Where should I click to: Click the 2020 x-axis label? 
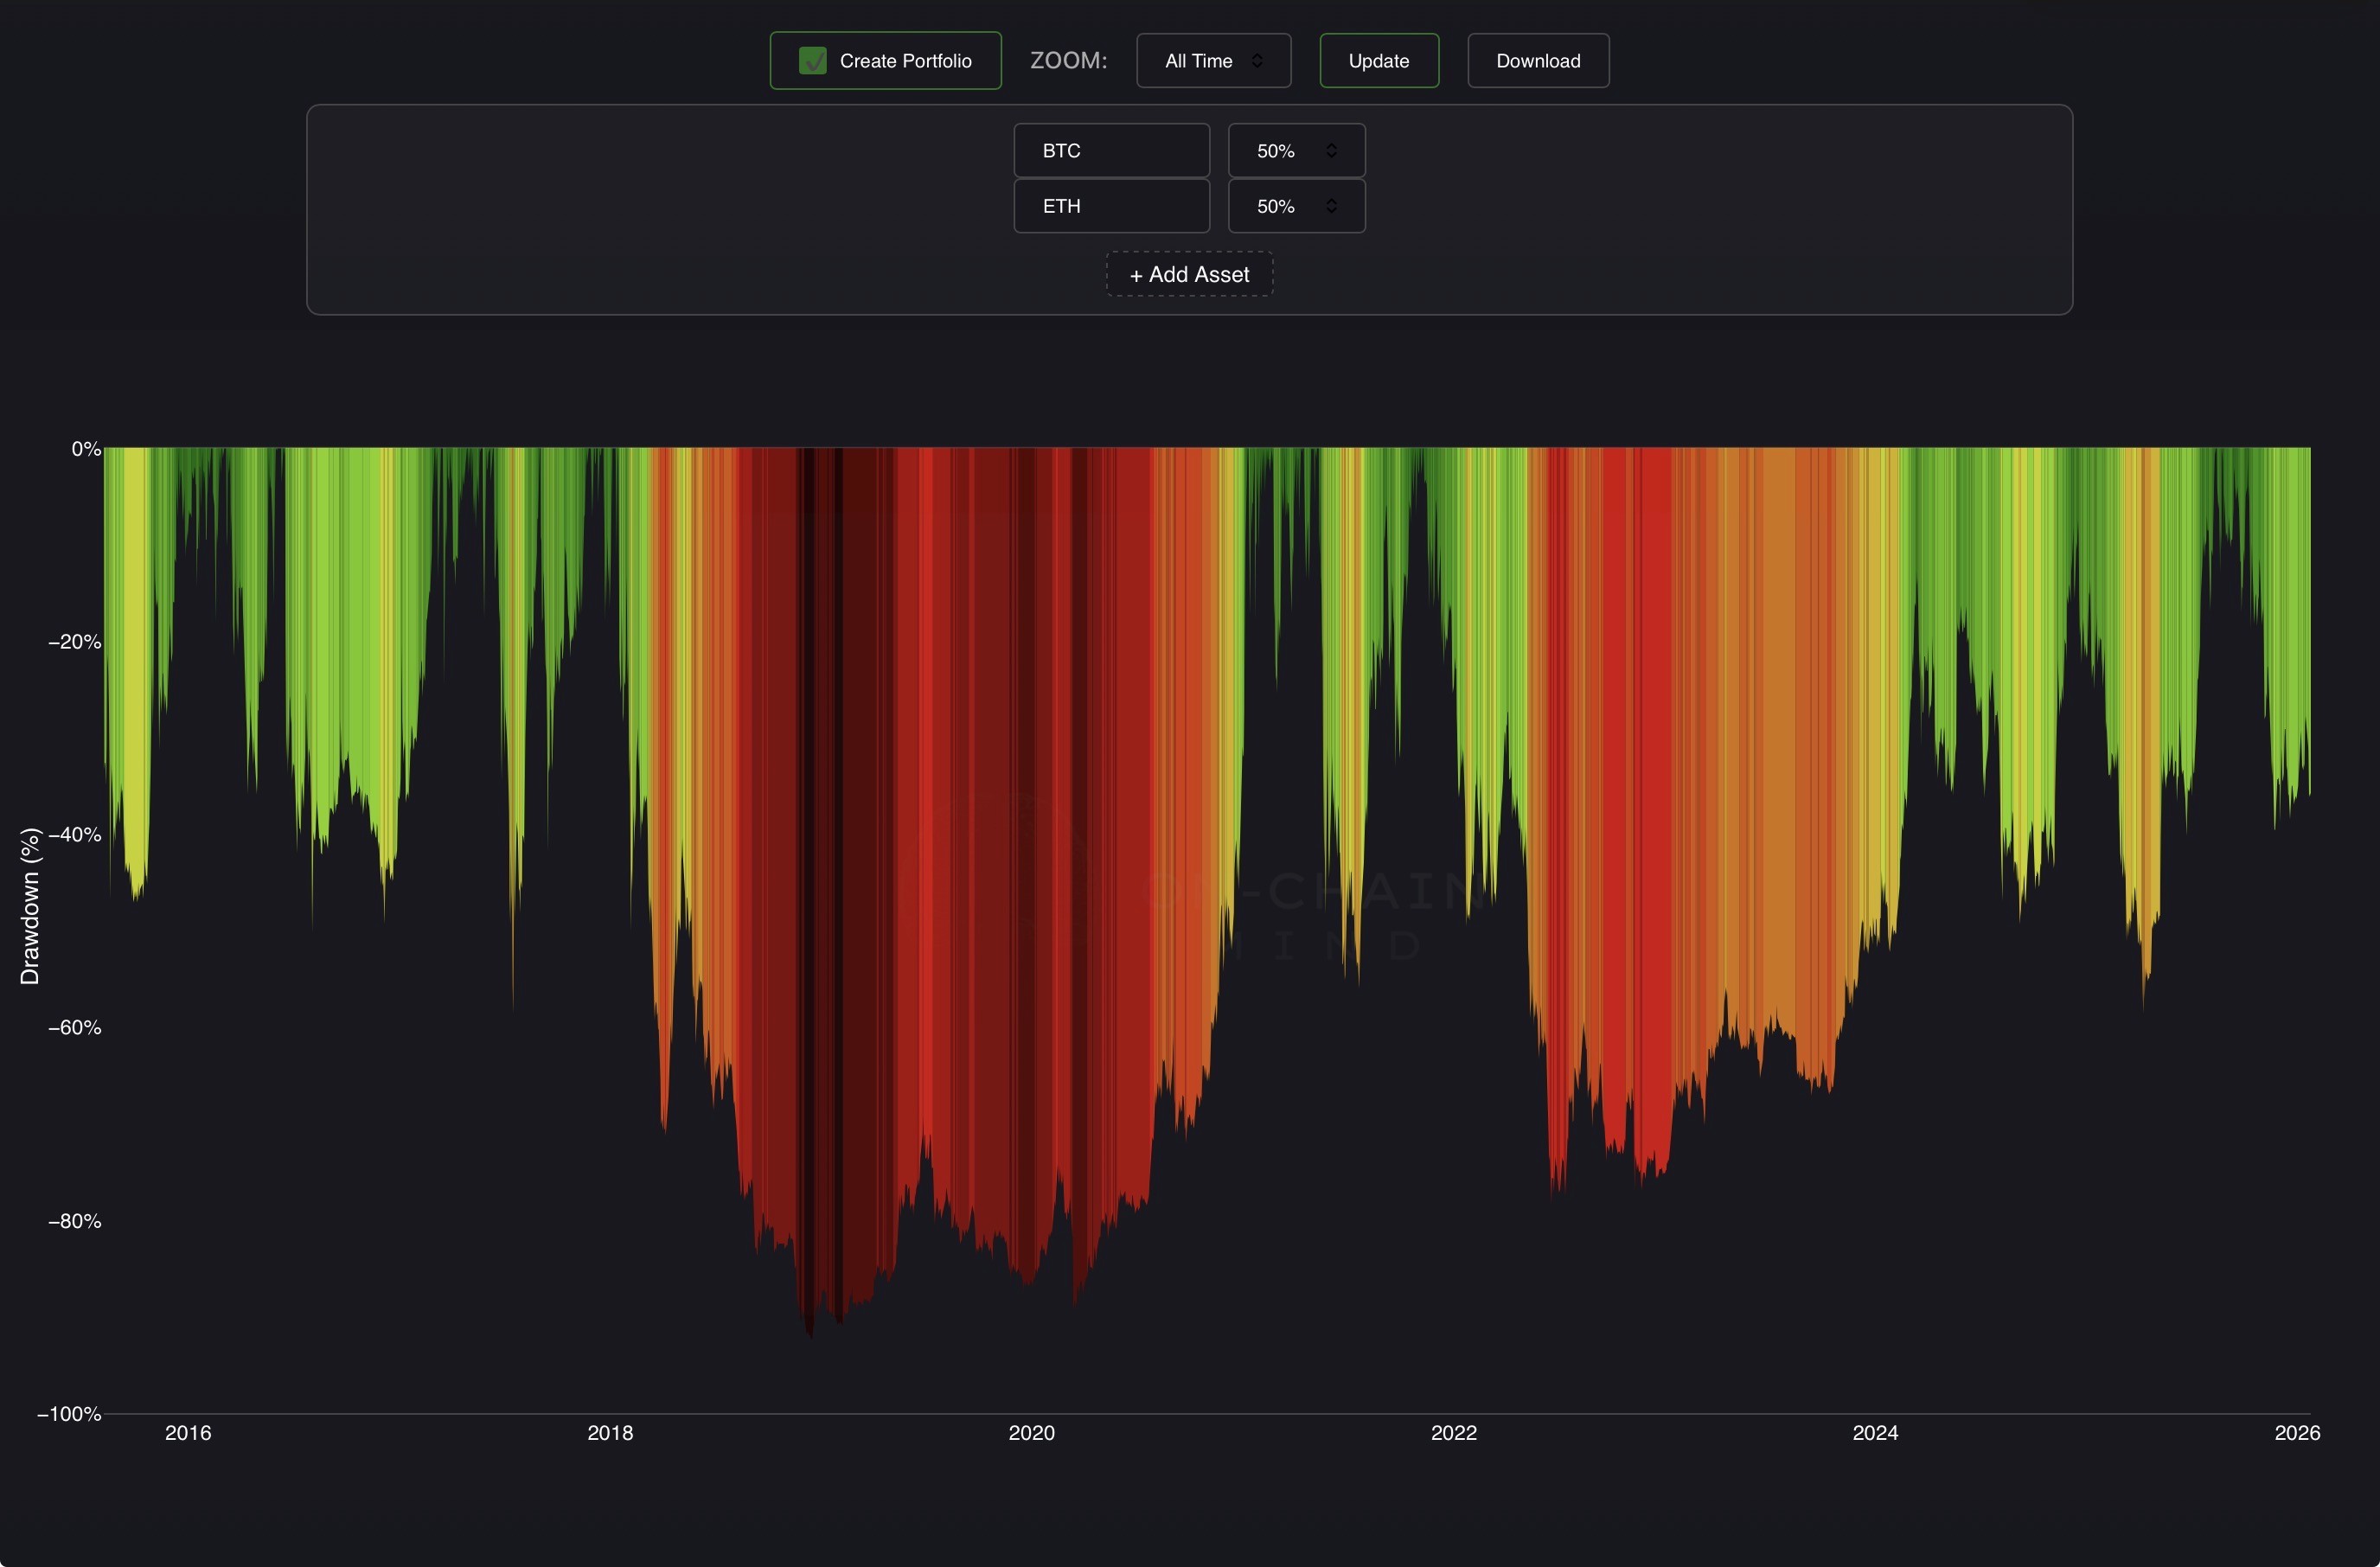[x=1031, y=1433]
